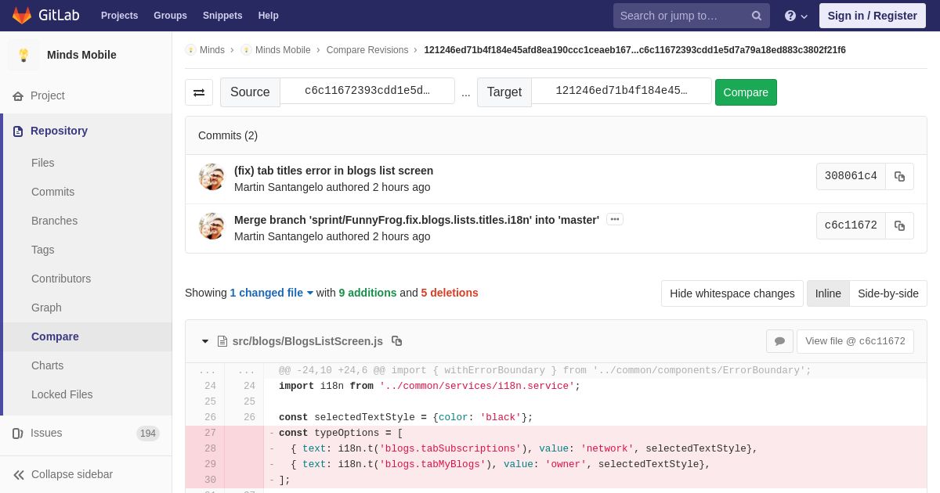This screenshot has width=940, height=493.
Task: Expand the '1 changed file' dropdown
Action: click(272, 293)
